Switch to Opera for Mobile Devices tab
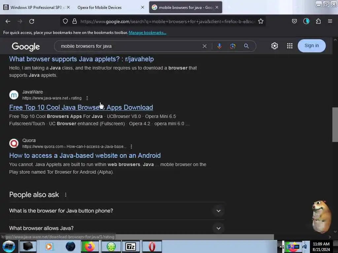Screen dimensions: 338x253 (110, 7)
